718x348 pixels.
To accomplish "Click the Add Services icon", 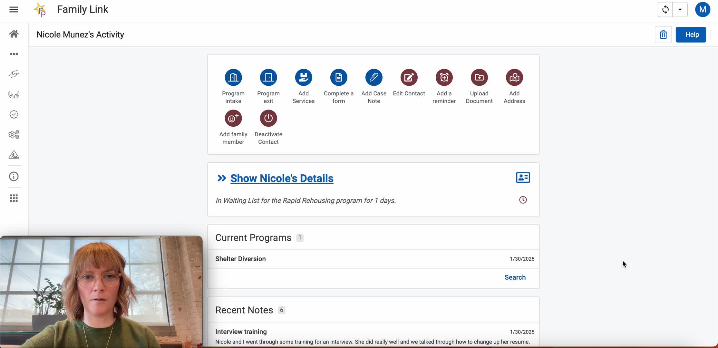I will (304, 77).
